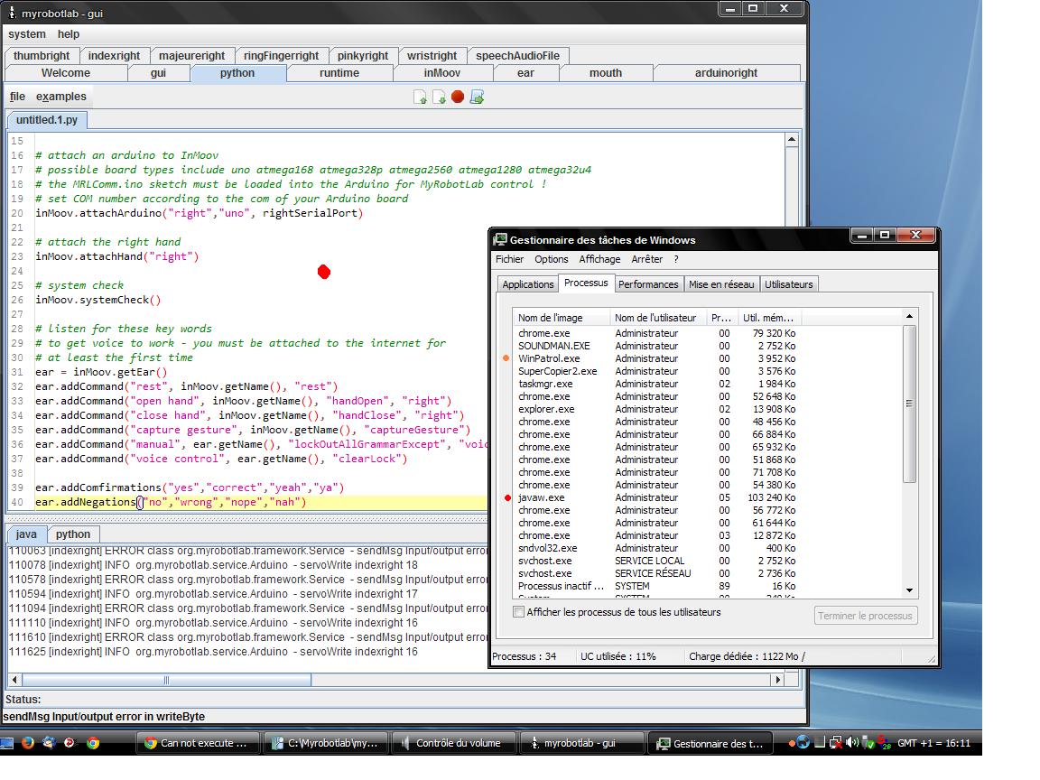Image resolution: width=1040 pixels, height=780 pixels.
Task: Switch to the runtime tab
Action: (339, 73)
